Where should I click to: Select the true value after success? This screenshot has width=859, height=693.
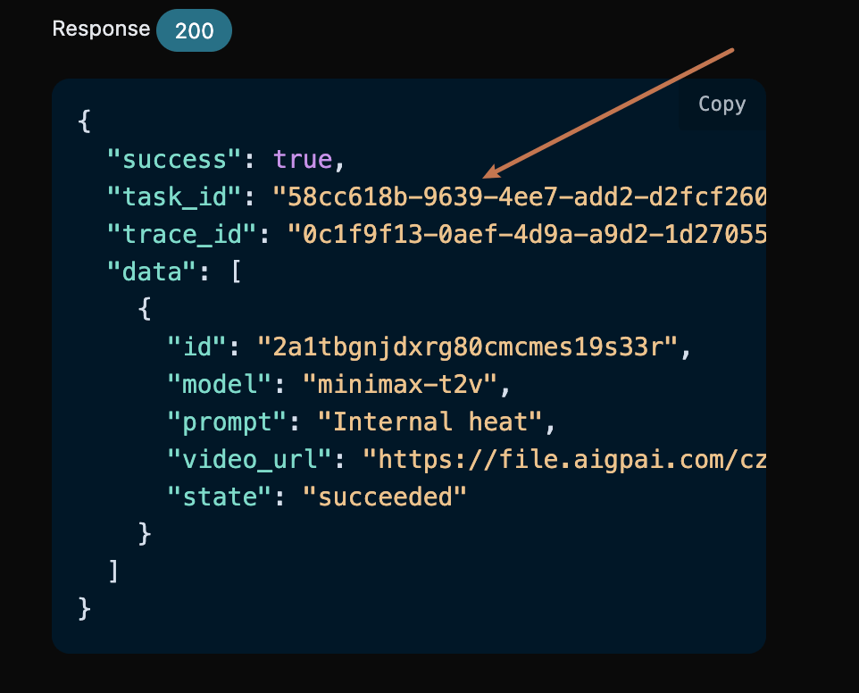click(x=303, y=159)
